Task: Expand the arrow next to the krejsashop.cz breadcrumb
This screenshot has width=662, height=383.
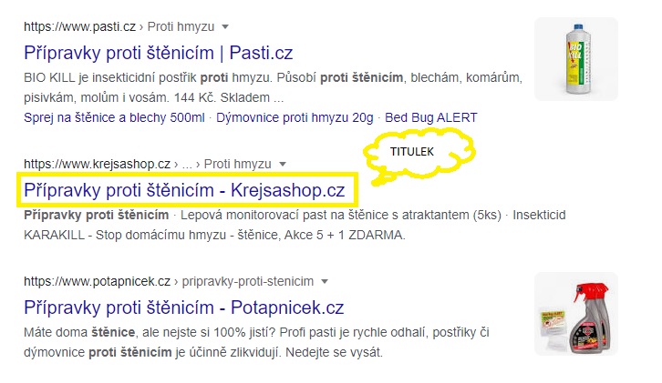Action: tap(282, 164)
